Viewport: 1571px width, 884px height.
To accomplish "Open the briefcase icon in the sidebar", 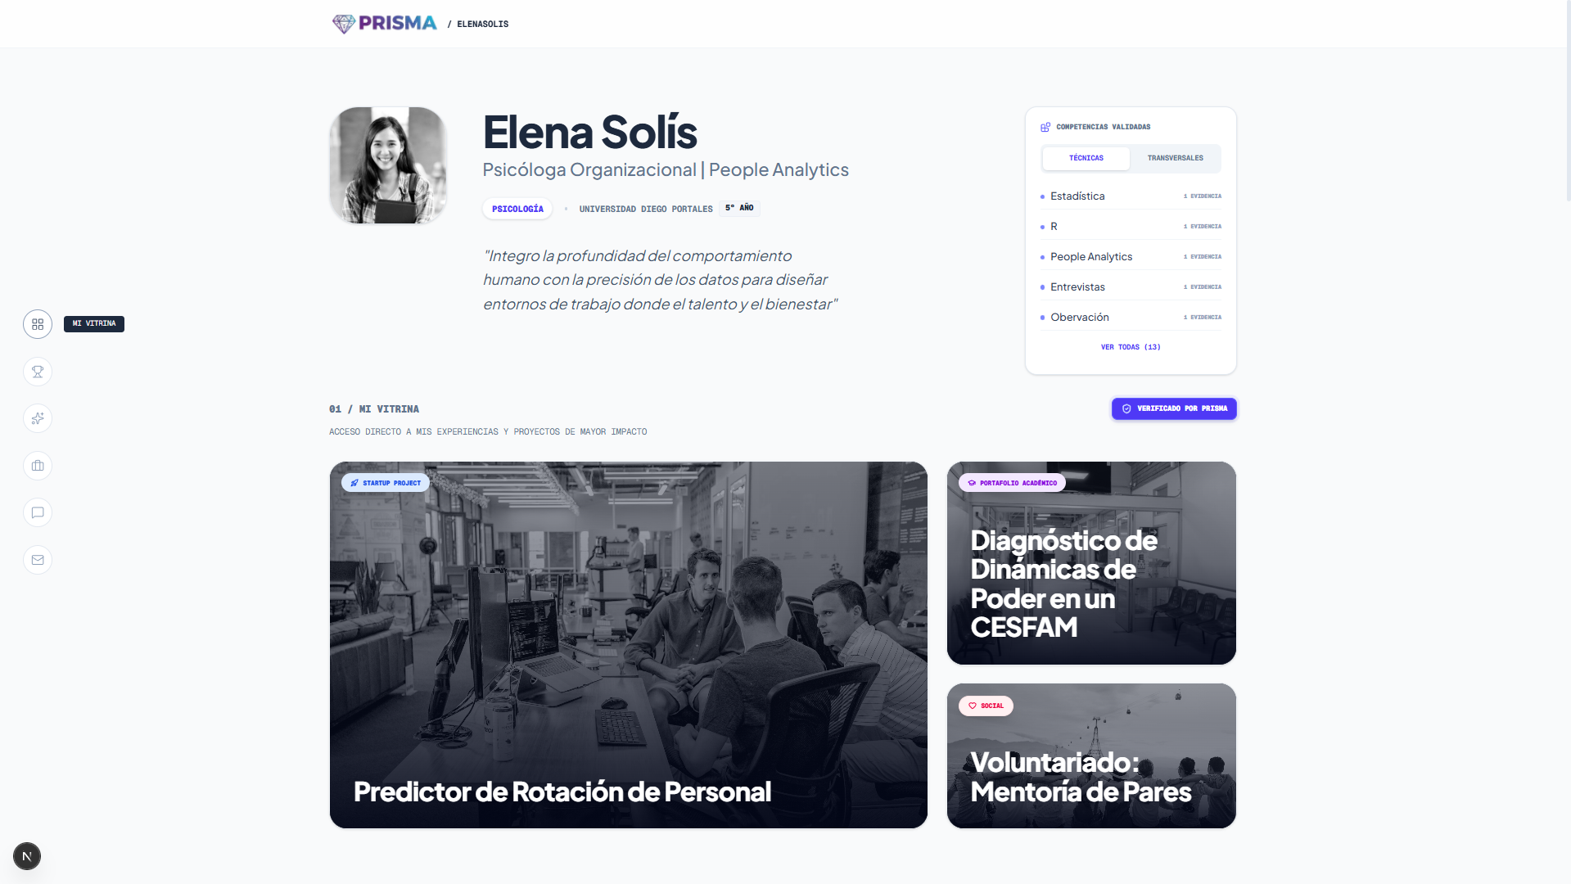I will tap(38, 466).
